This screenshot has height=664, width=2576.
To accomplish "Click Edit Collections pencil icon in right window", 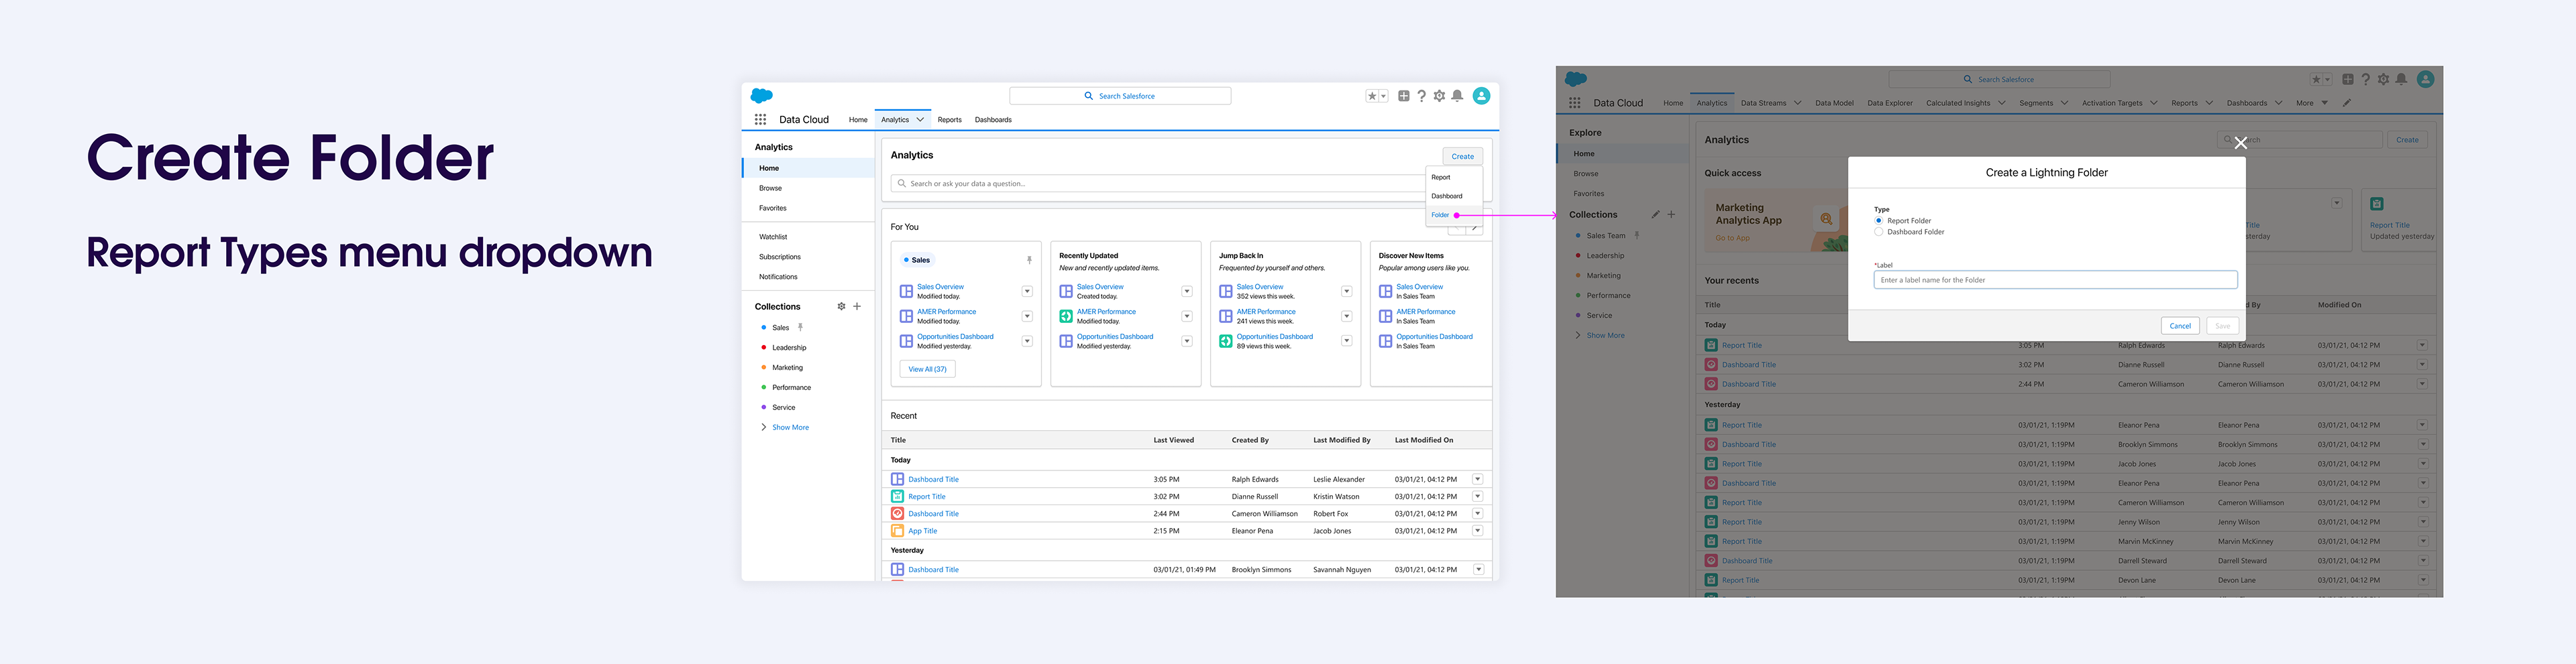I will coord(1655,214).
